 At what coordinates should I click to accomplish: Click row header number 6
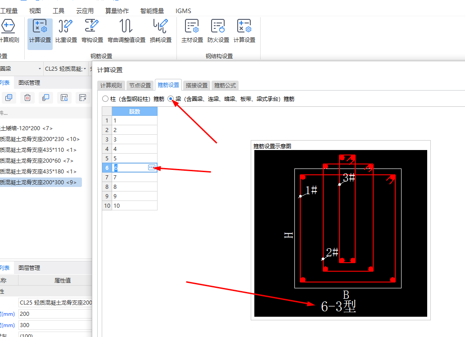107,168
